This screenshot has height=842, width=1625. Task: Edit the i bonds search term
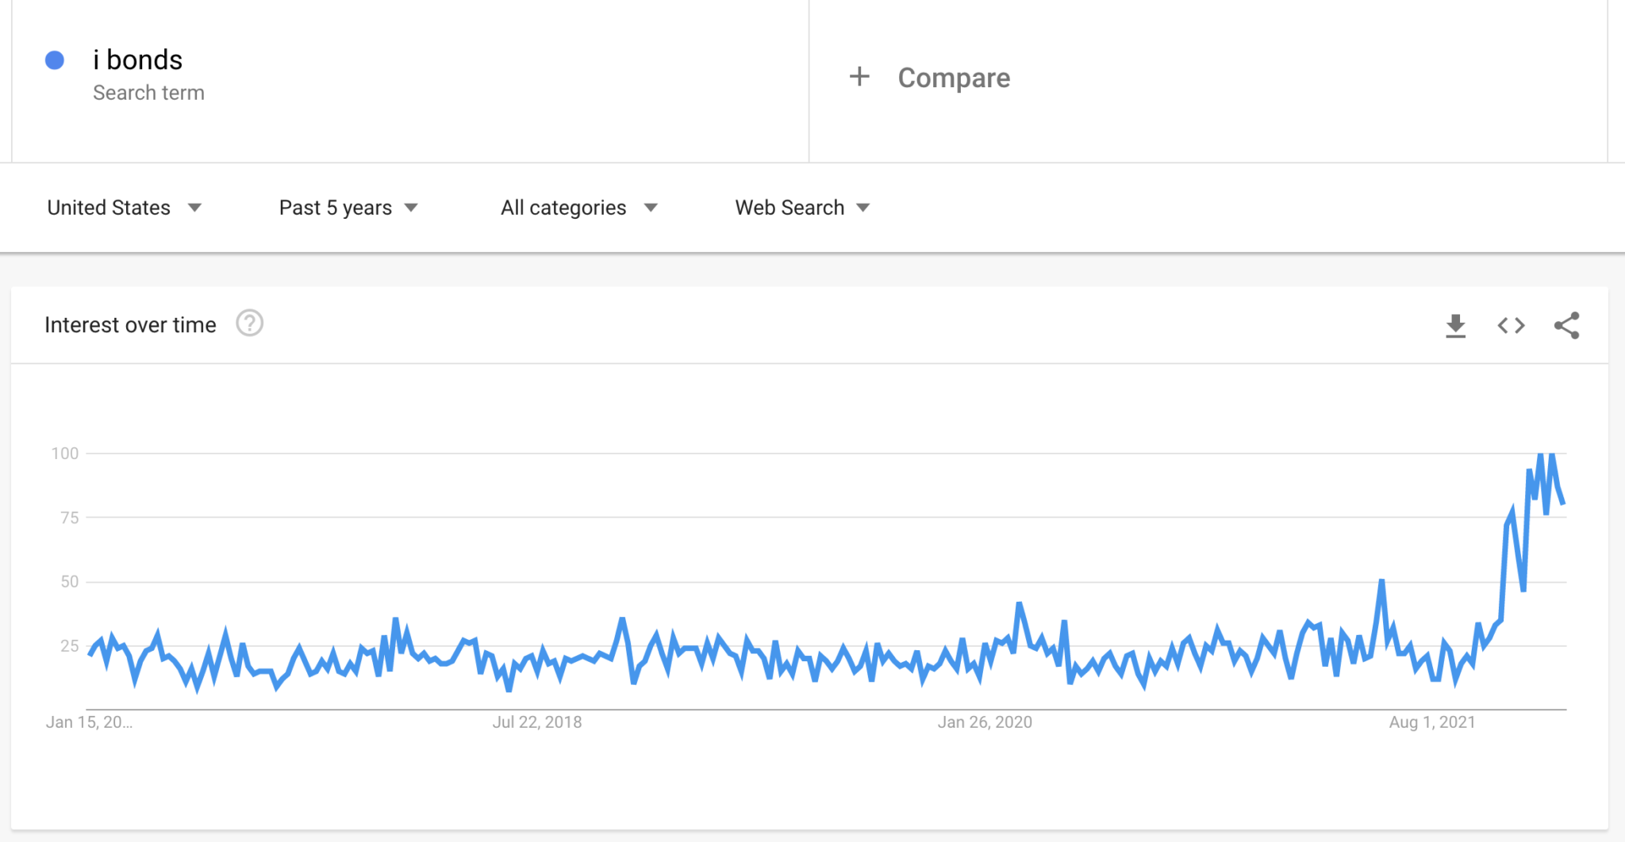coord(138,60)
